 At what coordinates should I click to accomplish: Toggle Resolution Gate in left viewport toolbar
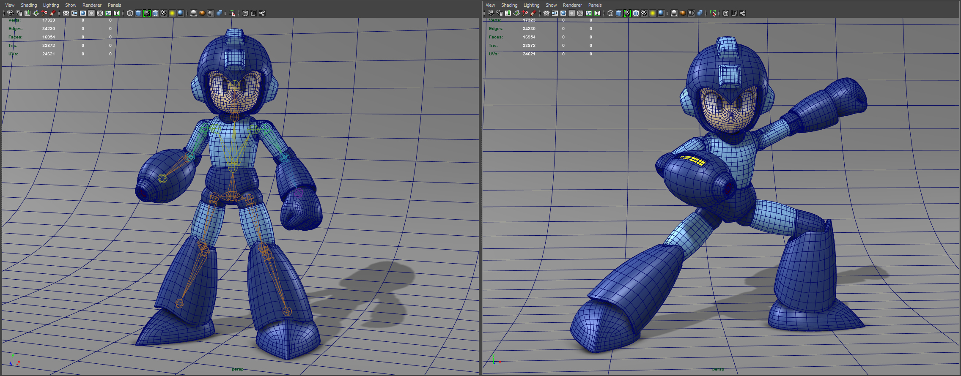coord(83,13)
